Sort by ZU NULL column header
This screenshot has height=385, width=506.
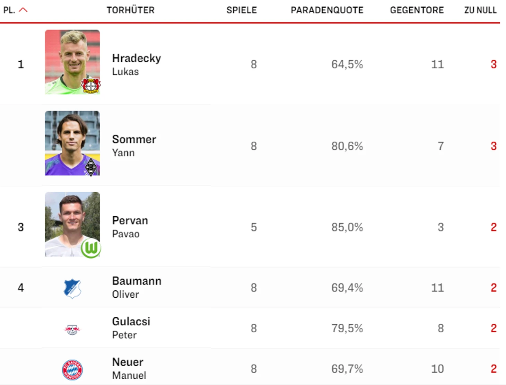coord(480,10)
